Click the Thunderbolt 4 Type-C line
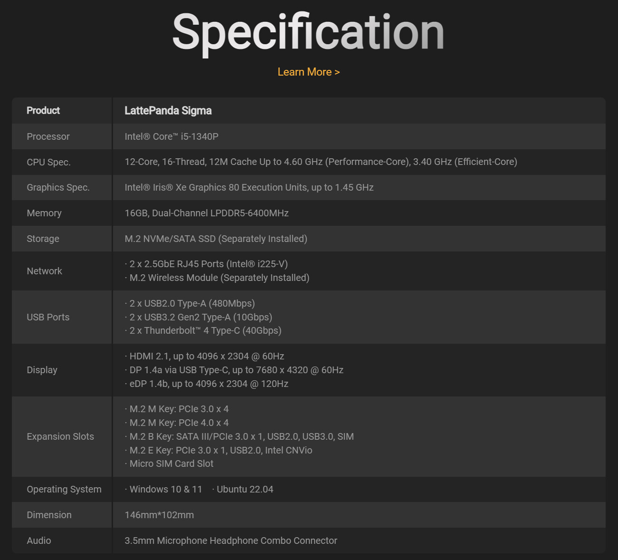 [x=203, y=330]
